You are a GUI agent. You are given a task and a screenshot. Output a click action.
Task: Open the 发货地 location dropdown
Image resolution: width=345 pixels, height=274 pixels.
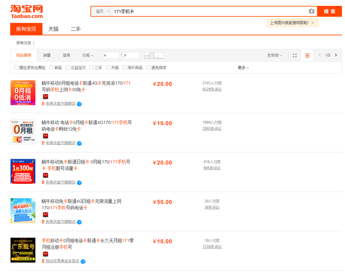coord(275,55)
